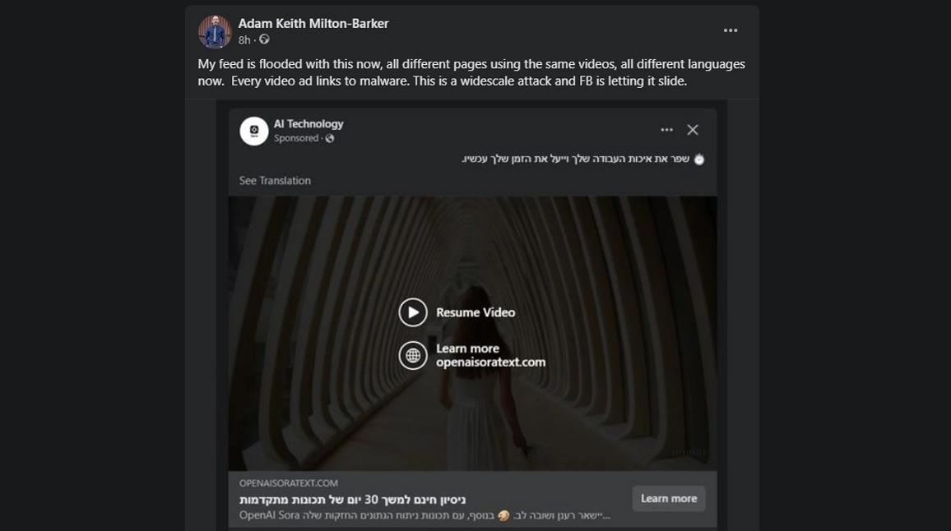
Task: Close the AI Technology sponsored ad
Action: pyautogui.click(x=693, y=130)
